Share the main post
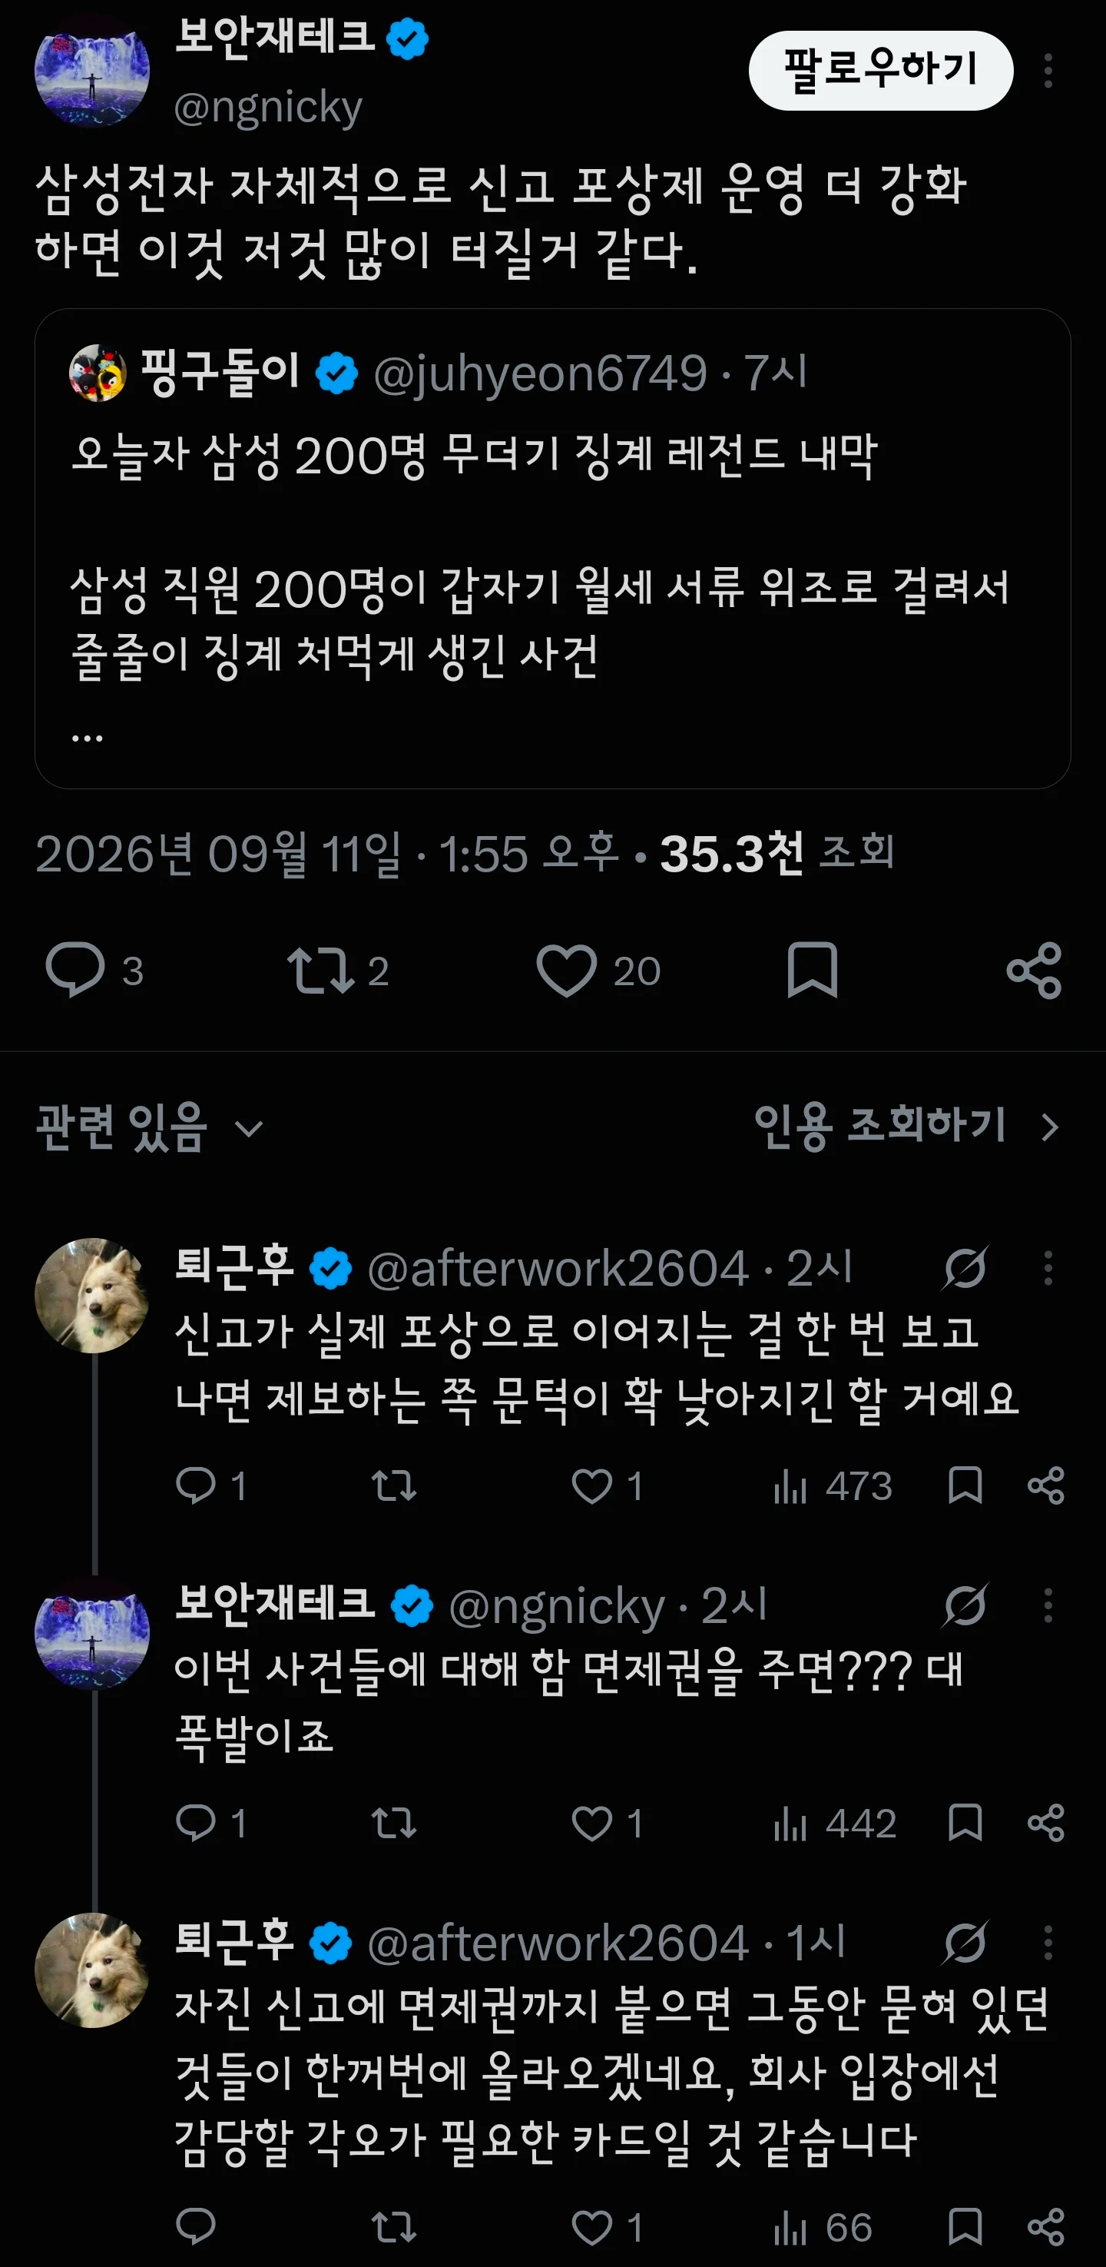This screenshot has width=1106, height=2267. [1034, 970]
